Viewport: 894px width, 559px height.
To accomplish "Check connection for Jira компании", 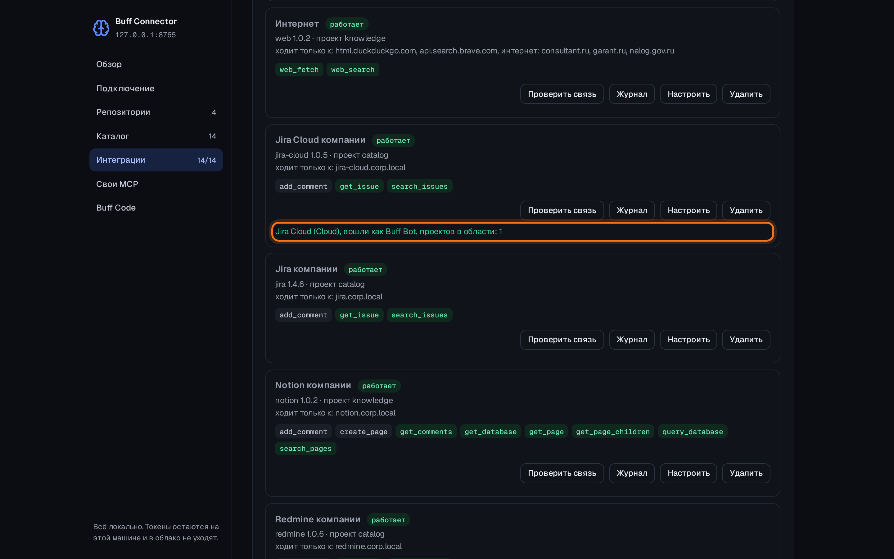I will tap(562, 339).
